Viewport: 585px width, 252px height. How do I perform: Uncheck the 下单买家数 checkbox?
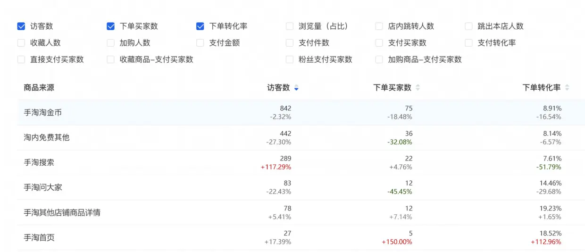pos(111,26)
